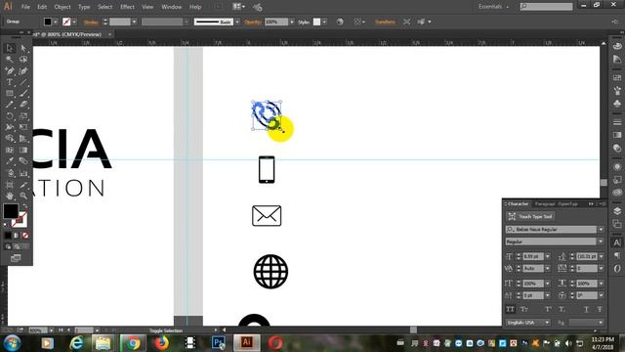Open kerning Auto dropdown
This screenshot has width=625, height=352.
coord(548,269)
